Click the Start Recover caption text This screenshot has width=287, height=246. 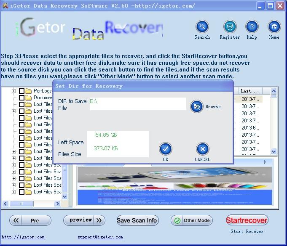[247, 231]
